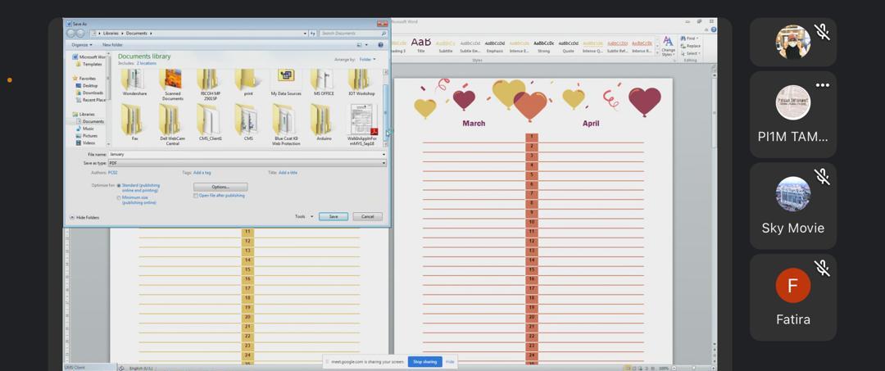Click the Options... button
The height and width of the screenshot is (371, 885).
click(220, 187)
